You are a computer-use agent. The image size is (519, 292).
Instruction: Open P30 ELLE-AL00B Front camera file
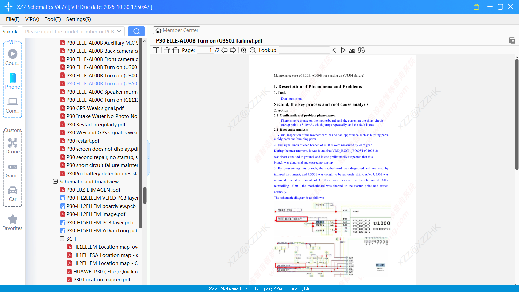[99, 59]
